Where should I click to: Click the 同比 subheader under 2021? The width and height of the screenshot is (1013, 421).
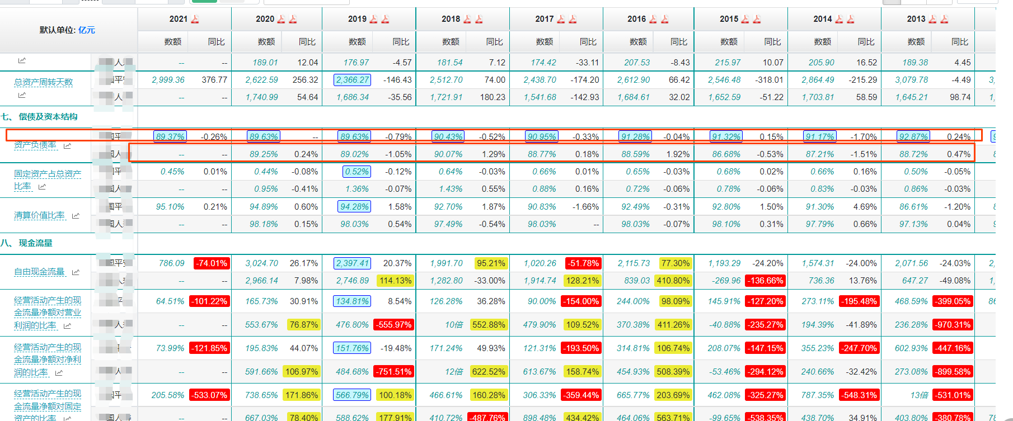(x=216, y=42)
